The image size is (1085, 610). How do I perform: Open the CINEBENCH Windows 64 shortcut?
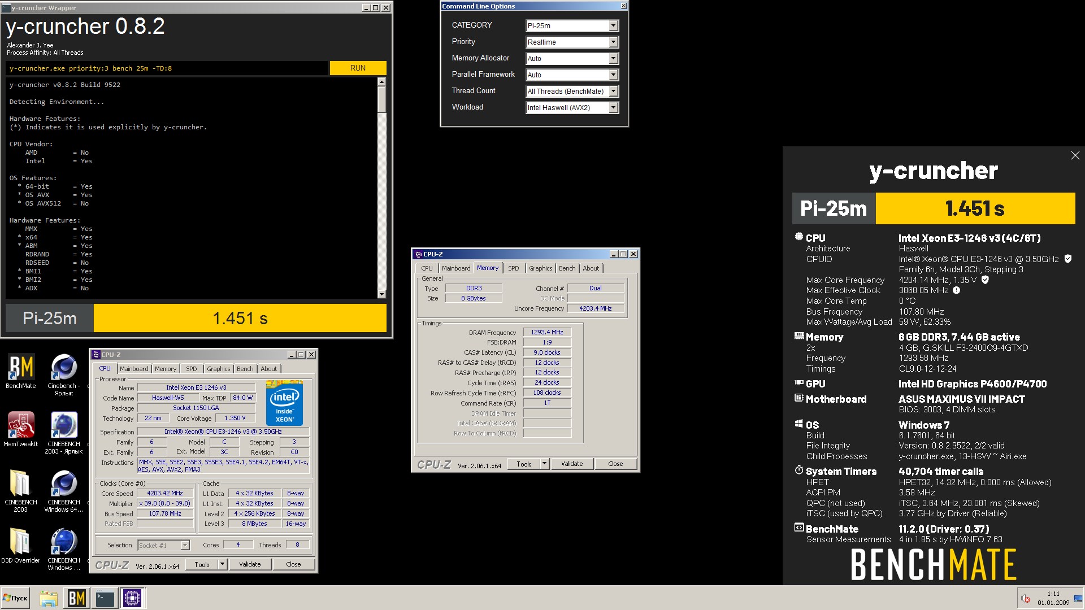point(64,491)
